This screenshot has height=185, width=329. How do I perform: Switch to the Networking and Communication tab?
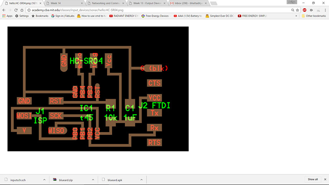coord(105,3)
